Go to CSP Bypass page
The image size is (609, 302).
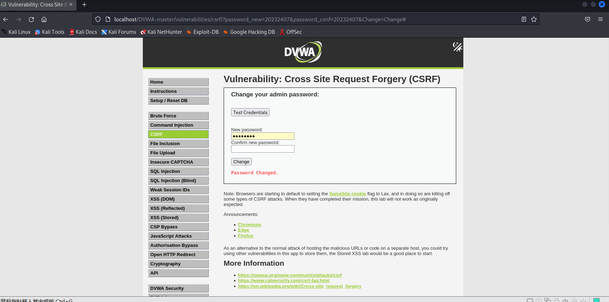178,227
